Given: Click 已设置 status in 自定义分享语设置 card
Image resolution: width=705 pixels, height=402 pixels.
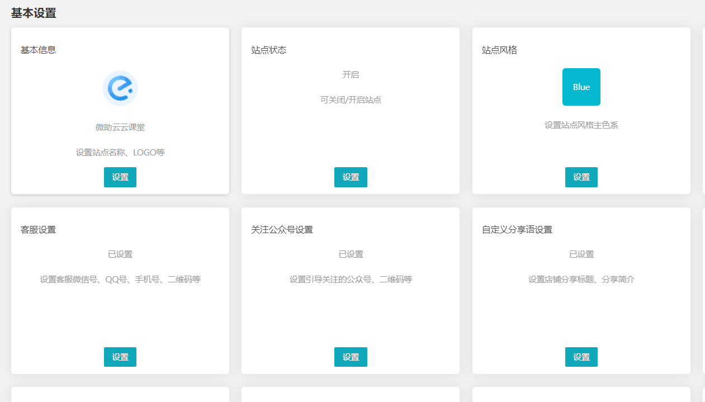Looking at the screenshot, I should pyautogui.click(x=581, y=254).
